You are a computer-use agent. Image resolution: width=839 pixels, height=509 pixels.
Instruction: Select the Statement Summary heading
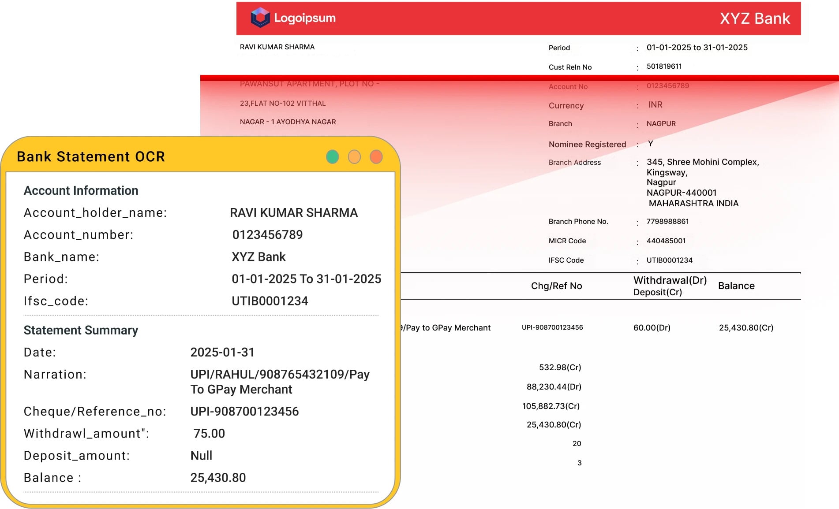coord(81,330)
